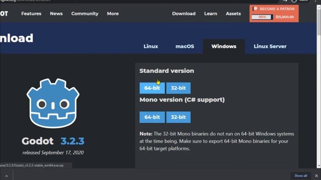Click the Godot name text under logo
The width and height of the screenshot is (321, 180).
tap(38, 141)
